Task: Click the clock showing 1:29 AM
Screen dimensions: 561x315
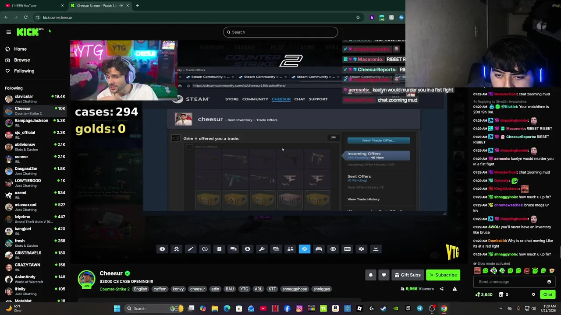Action: [x=549, y=308]
